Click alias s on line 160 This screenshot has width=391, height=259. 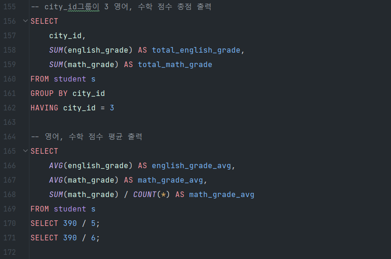pyautogui.click(x=93, y=79)
